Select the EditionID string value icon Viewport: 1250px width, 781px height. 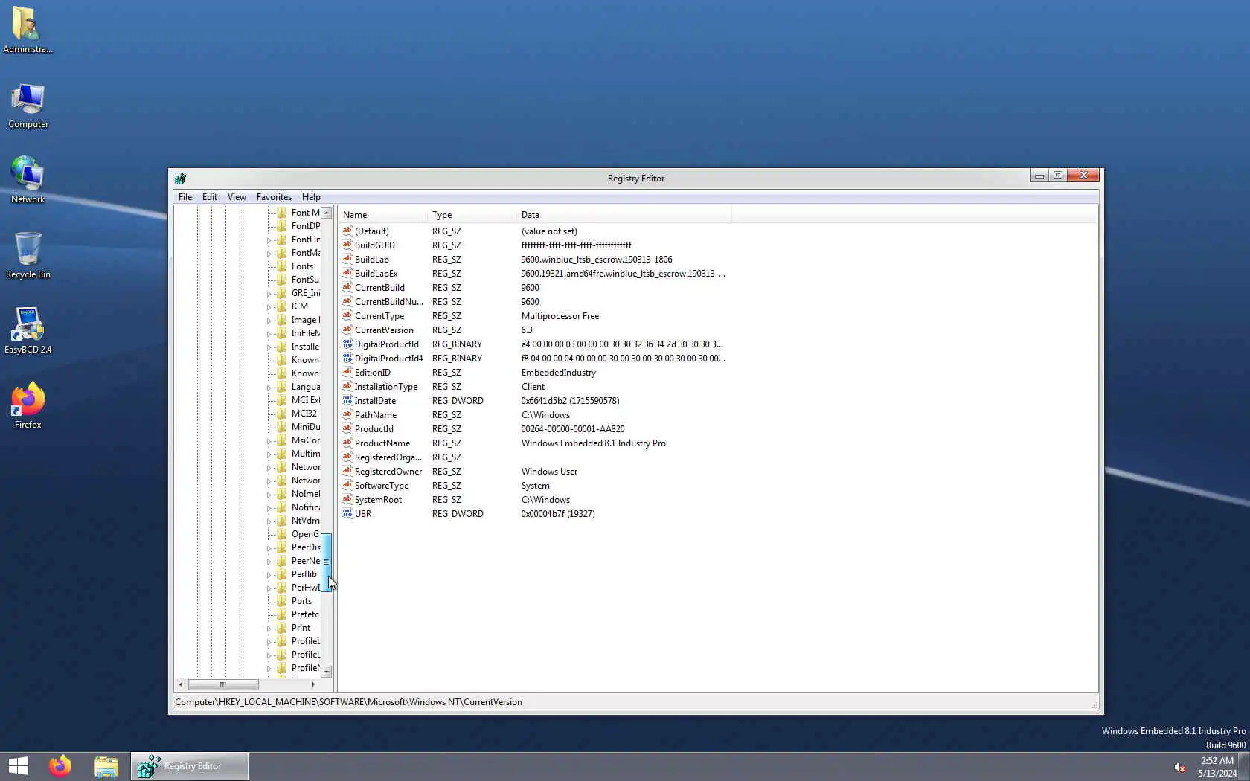point(347,372)
